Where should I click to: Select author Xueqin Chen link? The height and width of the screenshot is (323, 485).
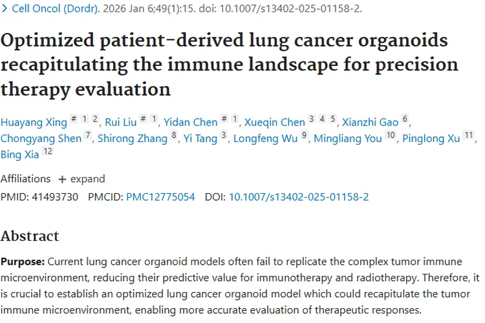click(x=274, y=122)
